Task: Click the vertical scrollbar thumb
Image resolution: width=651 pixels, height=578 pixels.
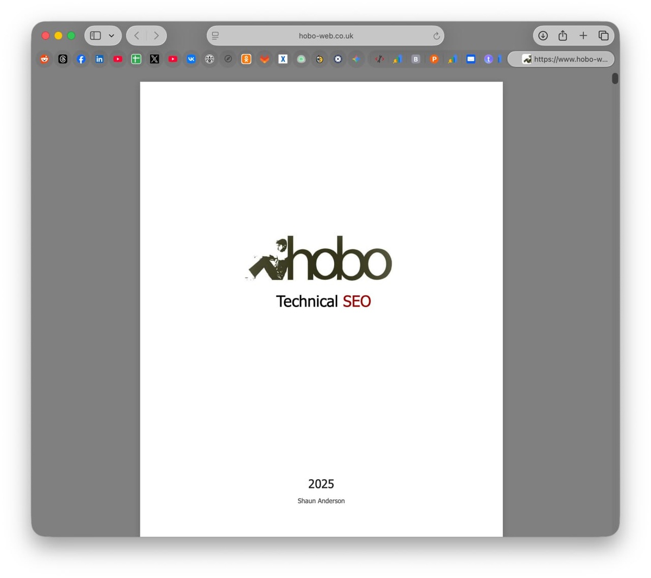Action: [615, 79]
